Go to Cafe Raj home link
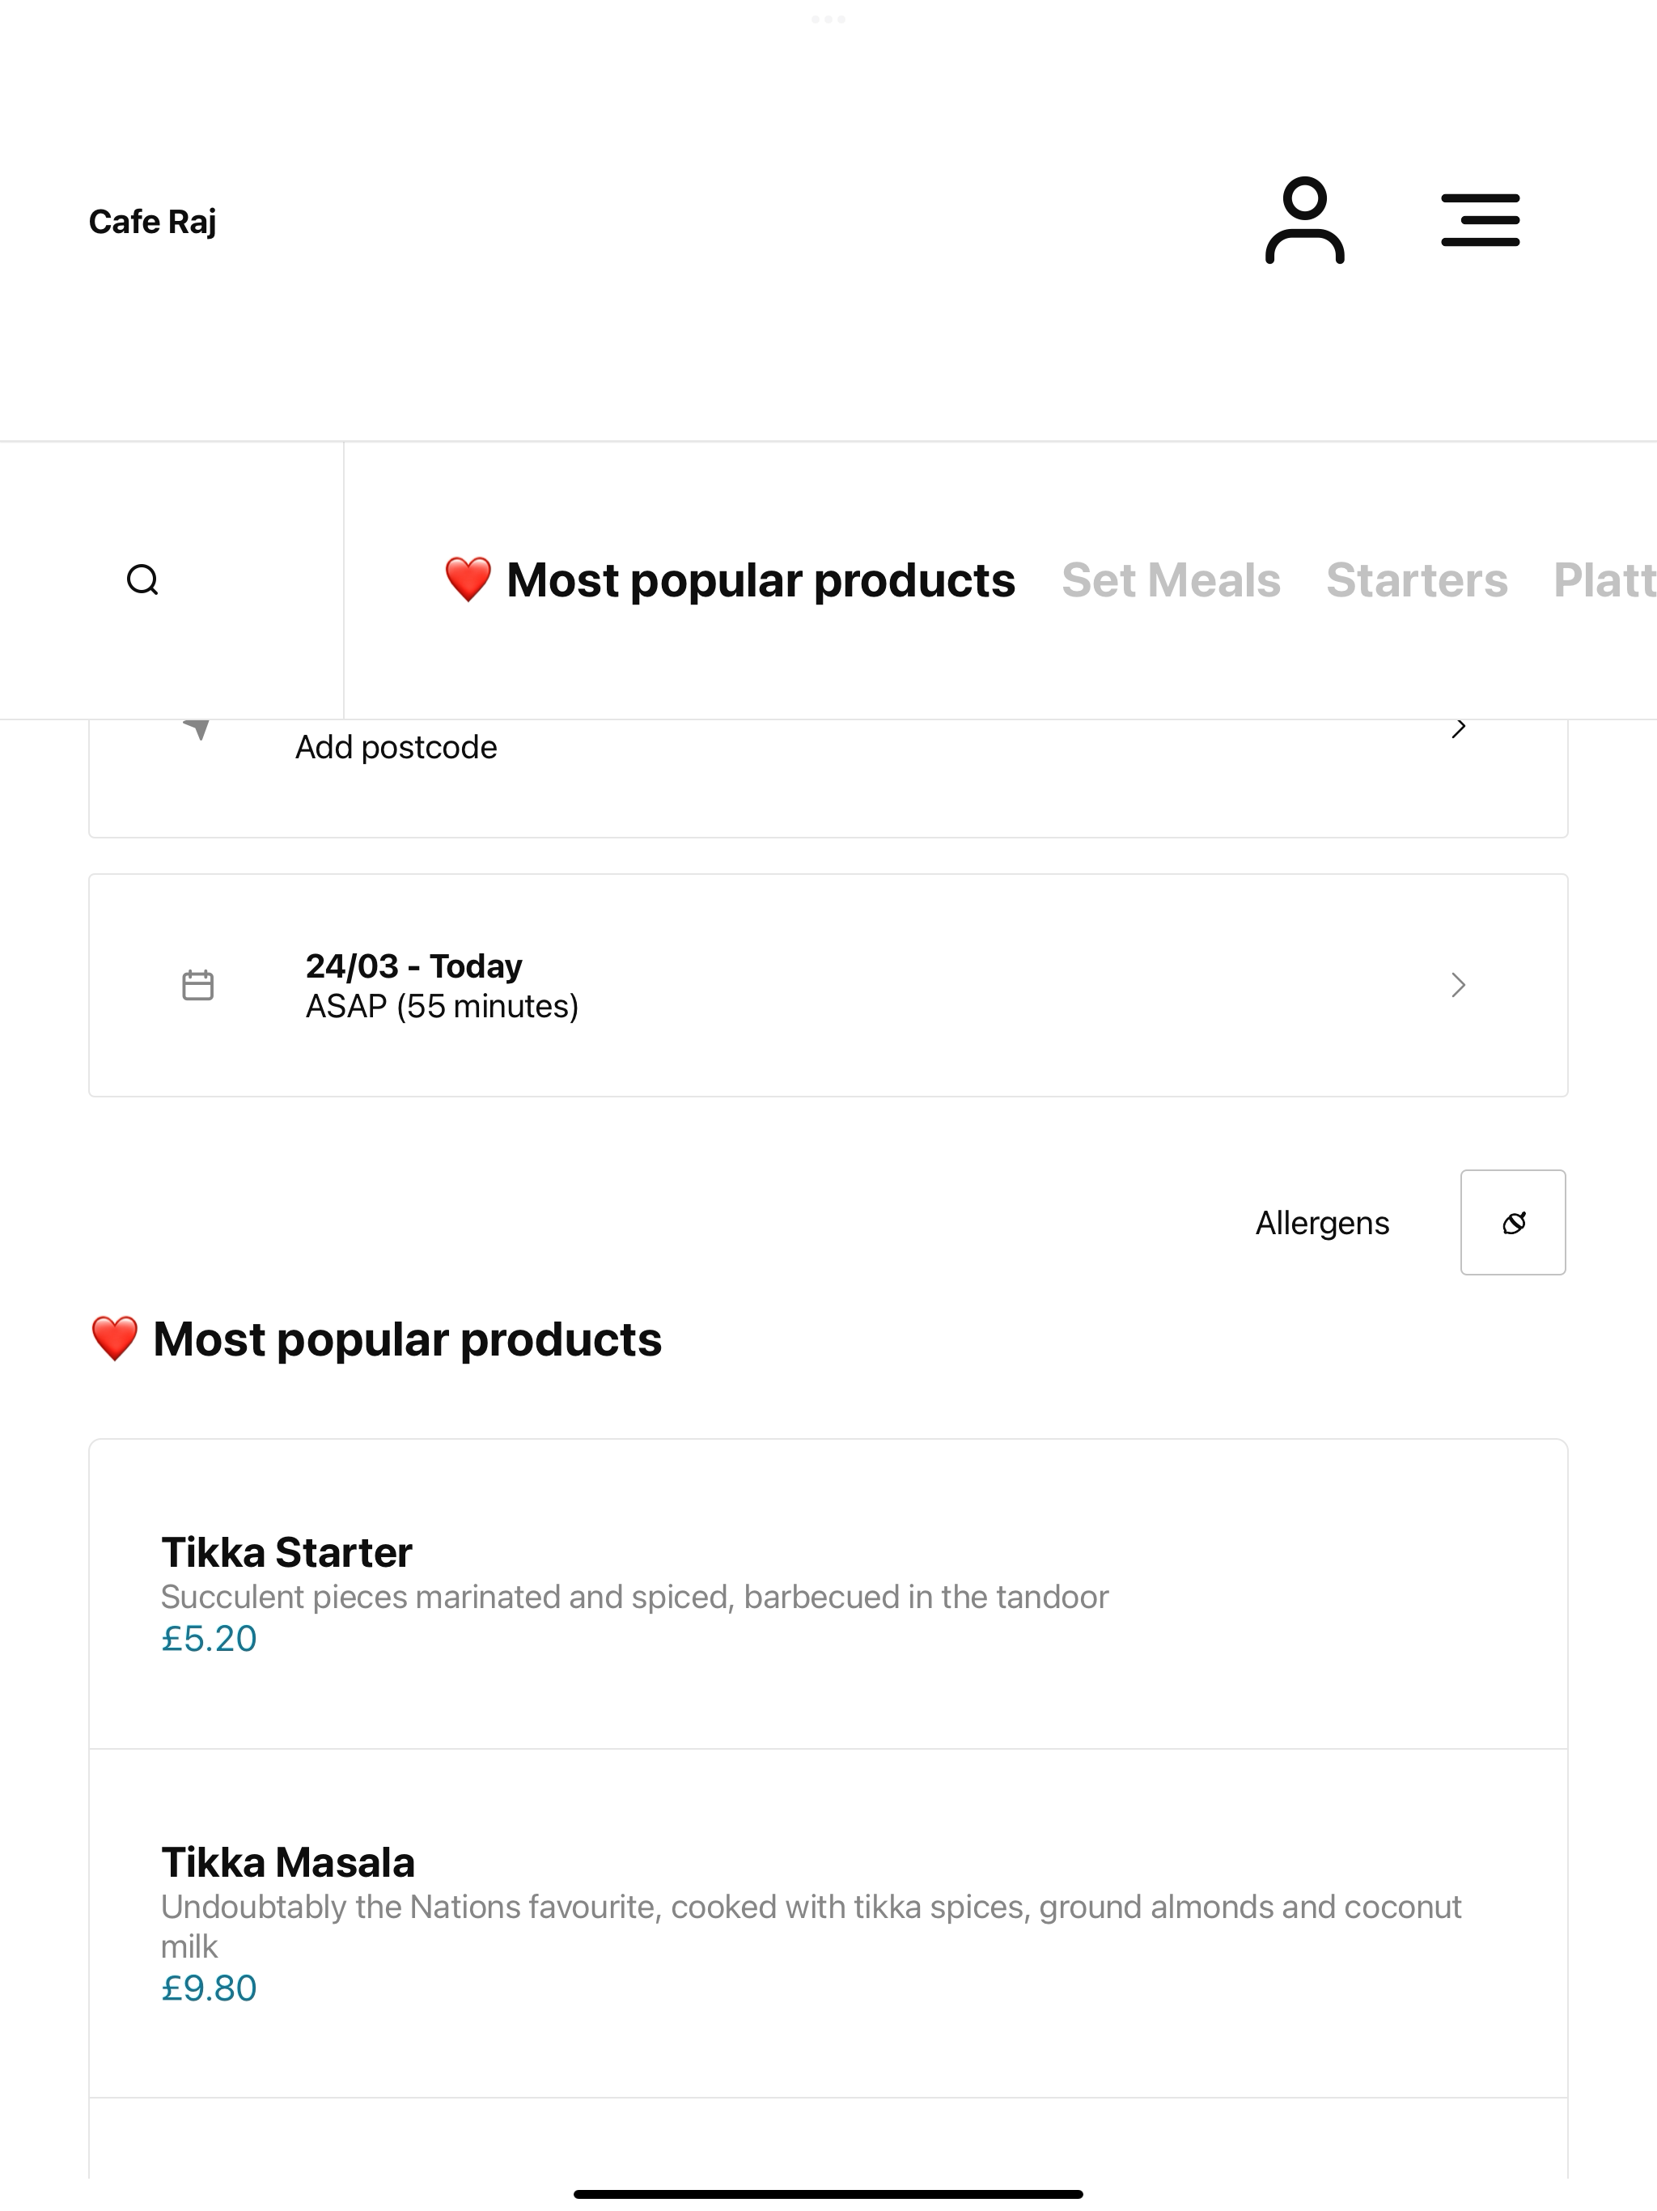1657x2211 pixels. click(x=152, y=221)
